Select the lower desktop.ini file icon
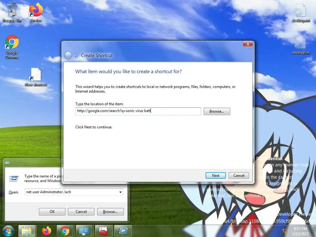Image resolution: width=316 pixels, height=237 pixels. tap(301, 45)
